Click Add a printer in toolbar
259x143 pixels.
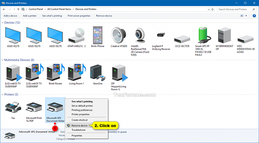click(x=30, y=16)
